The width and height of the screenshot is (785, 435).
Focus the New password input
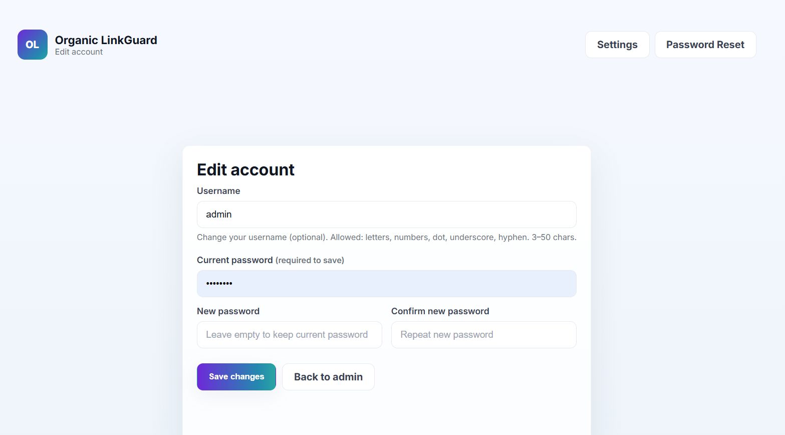coord(289,335)
